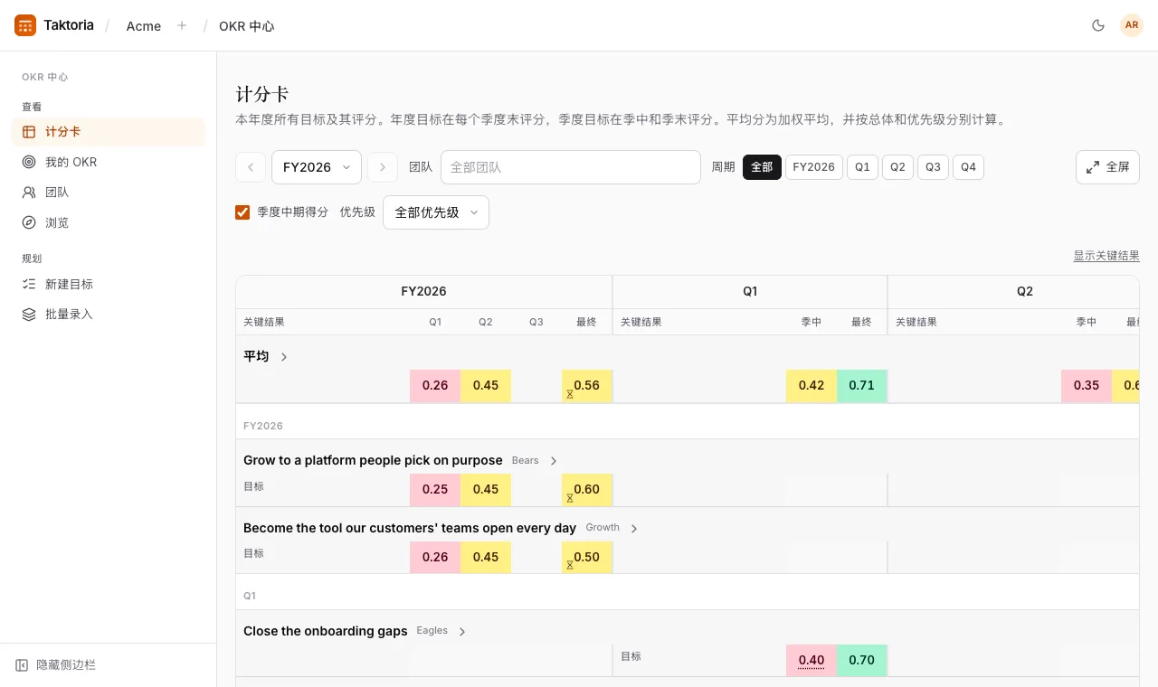Screen dimensions: 1158x687
Task: Click the plus icon next to Acme
Action: click(x=182, y=25)
